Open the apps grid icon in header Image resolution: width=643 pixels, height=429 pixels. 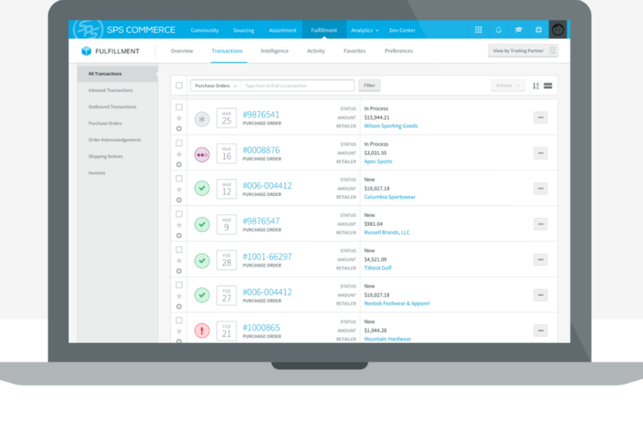478,30
